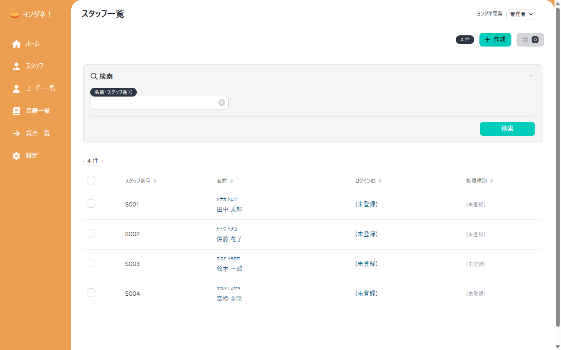Click the 作成 button to add staff
The width and height of the screenshot is (561, 350).
(495, 40)
